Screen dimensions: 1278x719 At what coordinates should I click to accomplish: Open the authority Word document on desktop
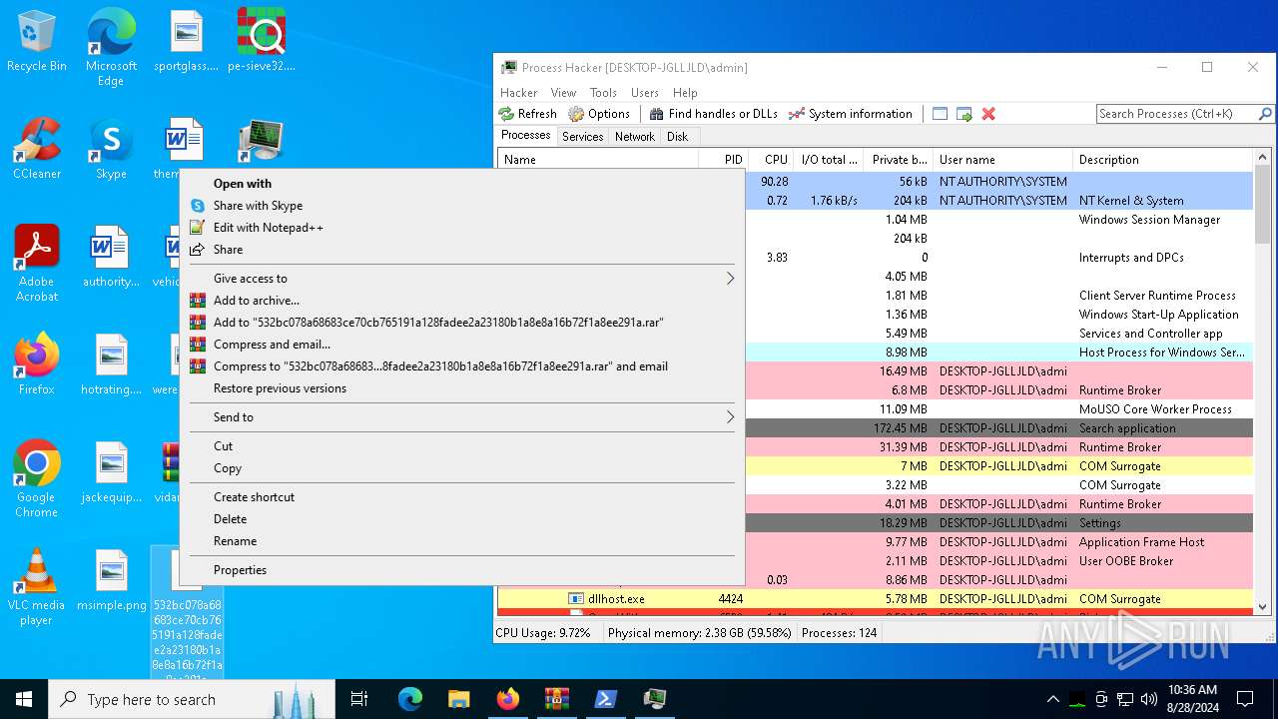111,257
